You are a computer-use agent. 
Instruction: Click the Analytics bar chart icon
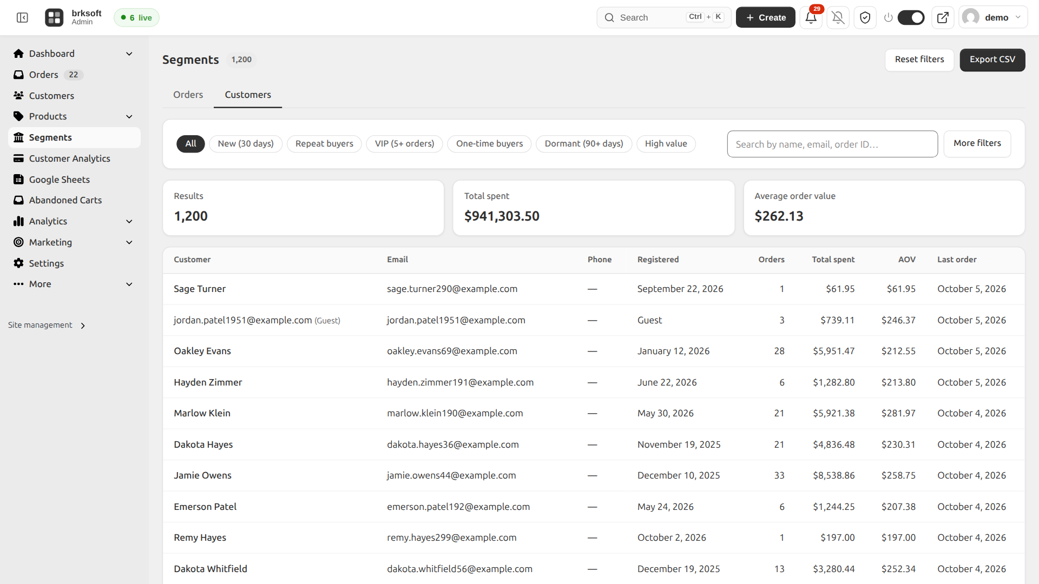coord(18,221)
